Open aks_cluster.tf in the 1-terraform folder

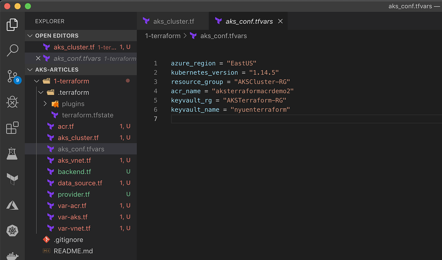(x=81, y=138)
